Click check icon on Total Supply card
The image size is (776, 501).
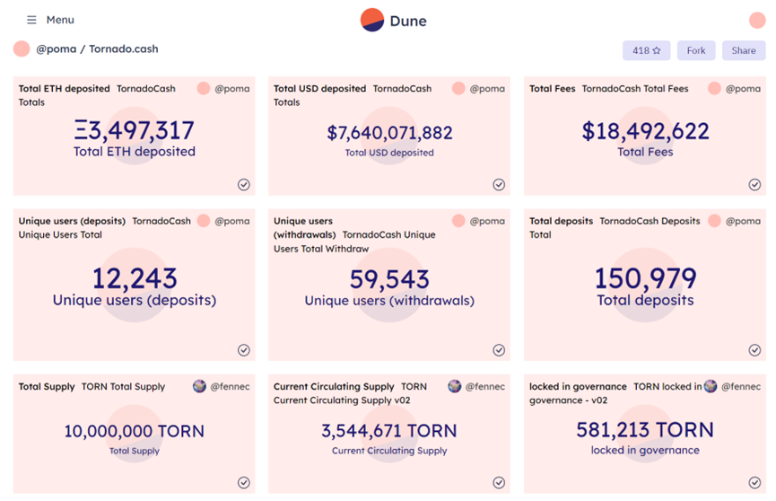coord(243,483)
